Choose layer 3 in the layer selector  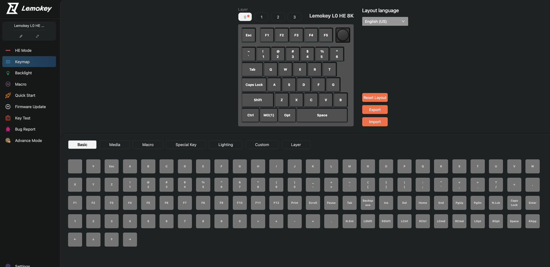tap(294, 17)
